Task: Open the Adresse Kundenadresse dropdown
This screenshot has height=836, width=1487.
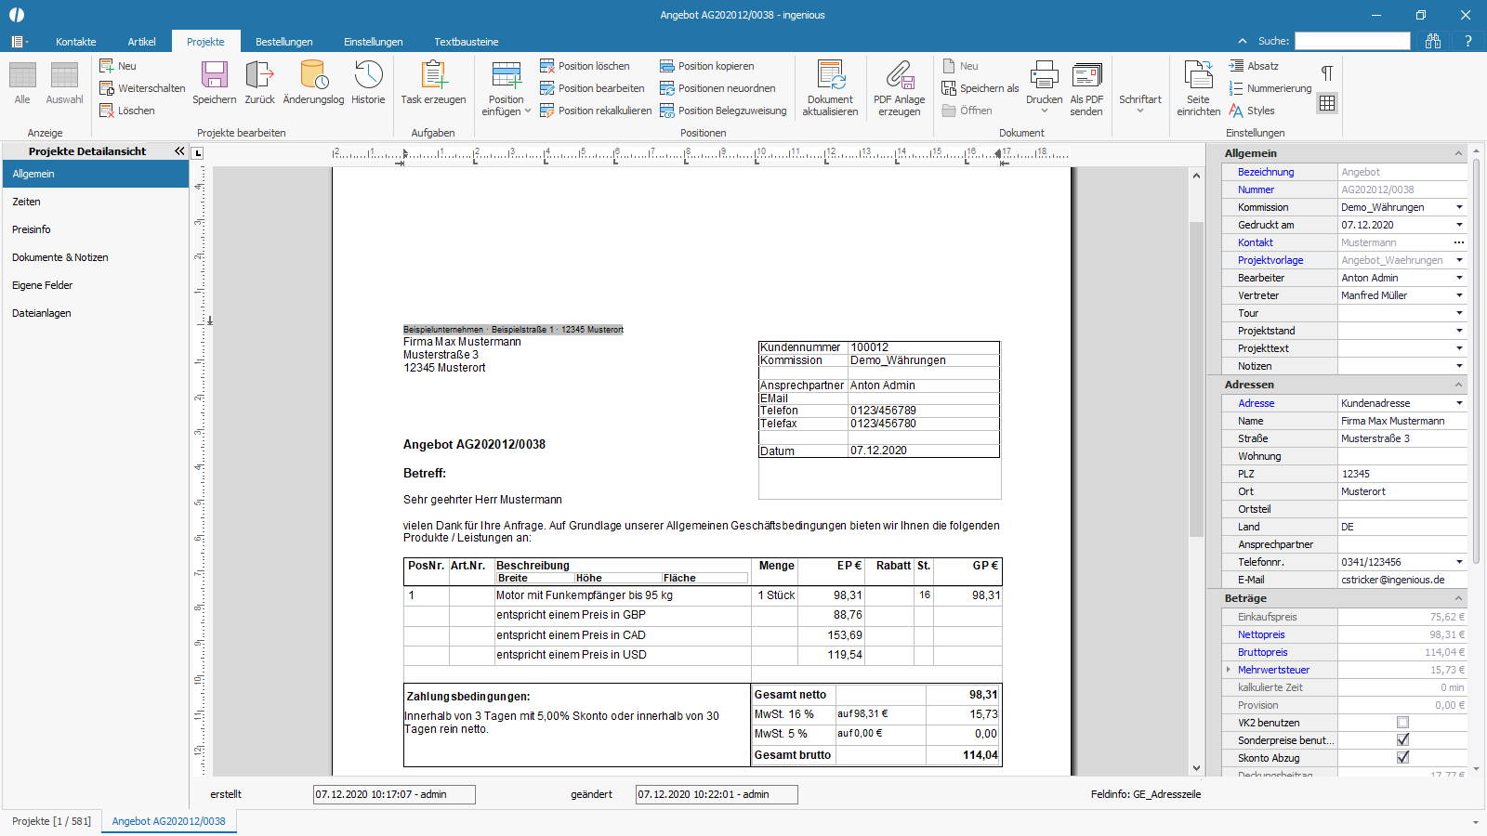Action: pos(1459,403)
